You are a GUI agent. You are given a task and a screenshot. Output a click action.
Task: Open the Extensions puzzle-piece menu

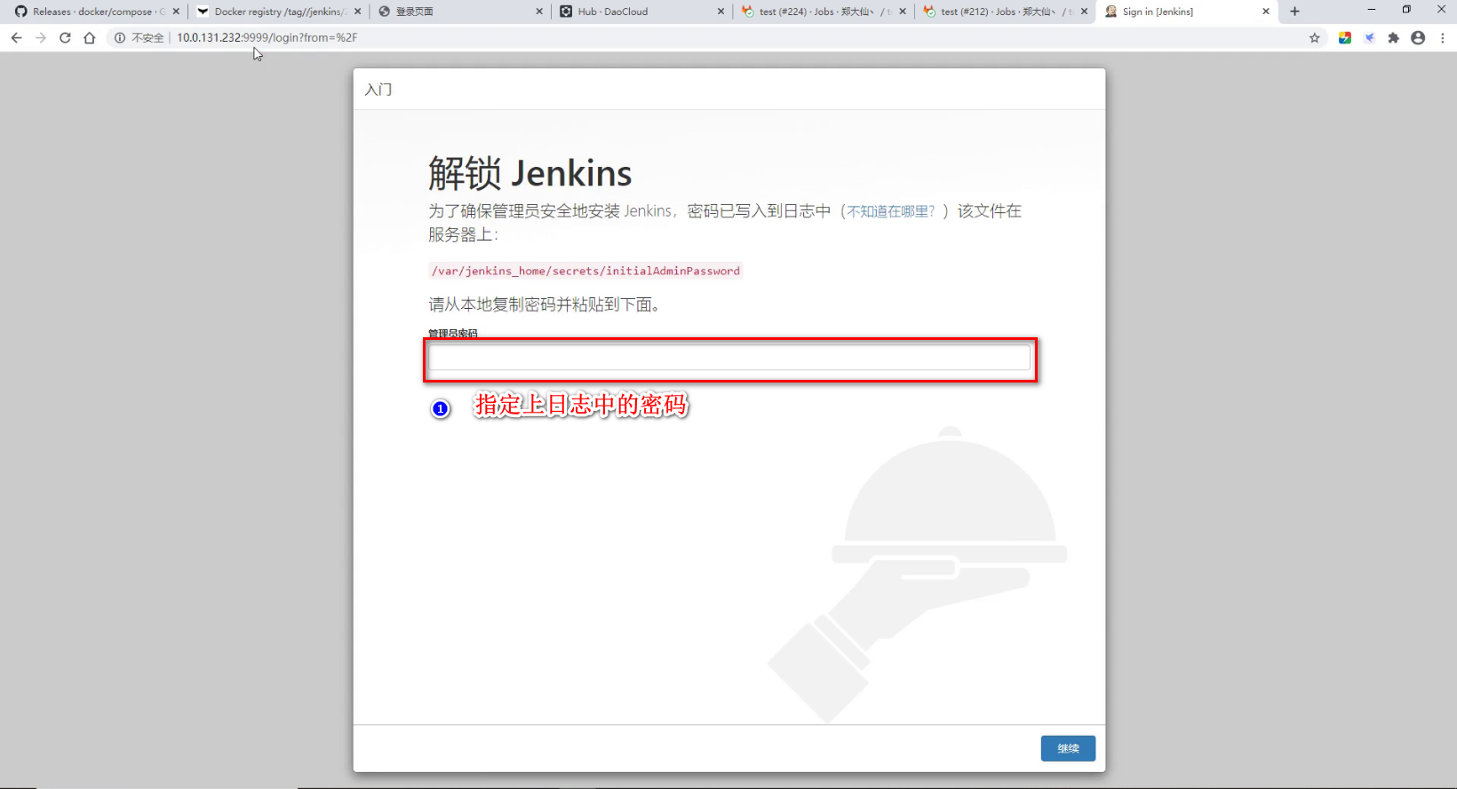tap(1393, 38)
